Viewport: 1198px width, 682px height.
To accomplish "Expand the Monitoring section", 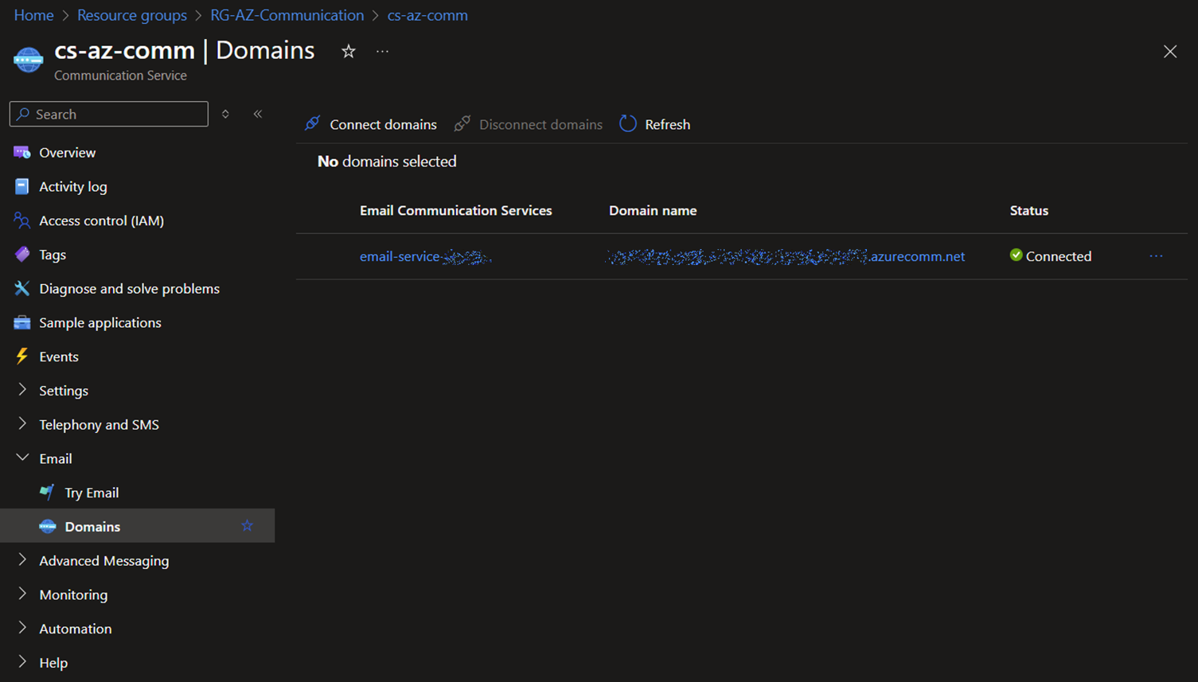I will pos(22,594).
